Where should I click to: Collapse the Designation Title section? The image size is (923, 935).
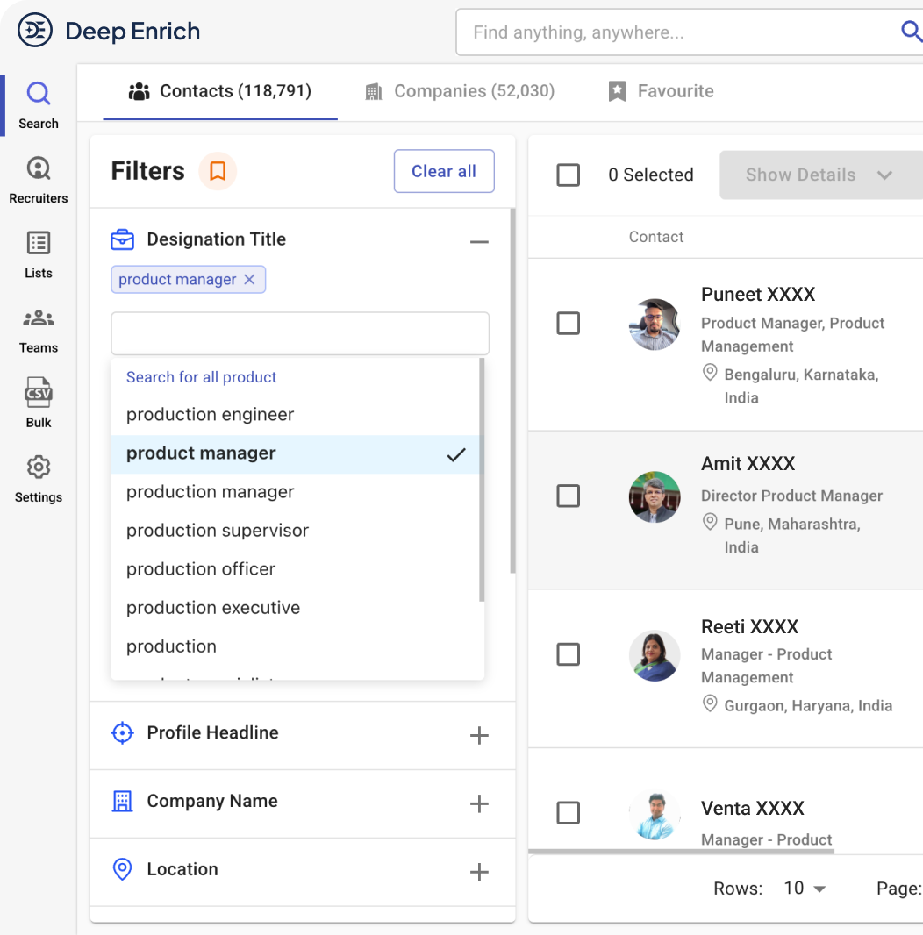coord(479,242)
